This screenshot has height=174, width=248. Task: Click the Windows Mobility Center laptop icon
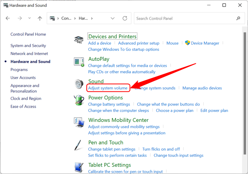[x=79, y=122]
